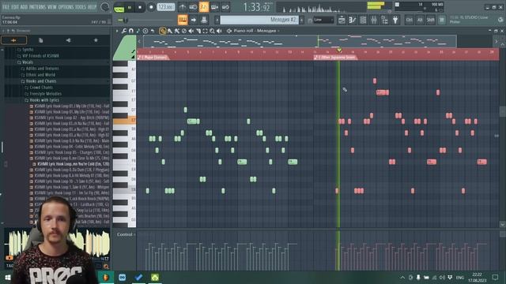The height and width of the screenshot is (284, 506).
Task: Open the Piano roll menu arrow
Action: (117, 31)
